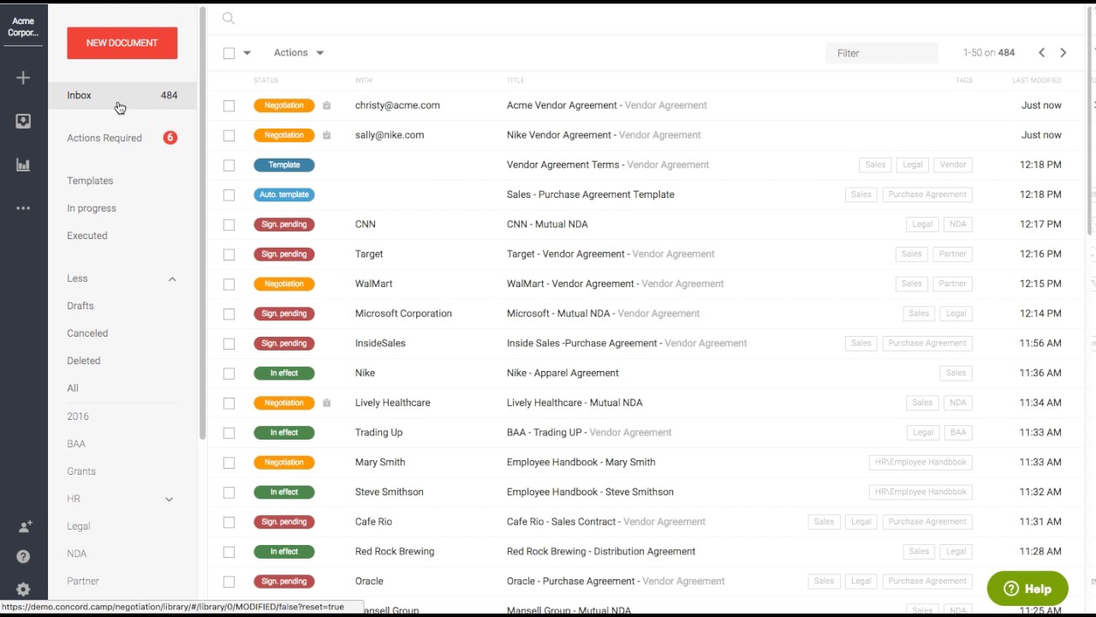Click the help question mark icon
This screenshot has height=617, width=1096.
pyautogui.click(x=23, y=558)
